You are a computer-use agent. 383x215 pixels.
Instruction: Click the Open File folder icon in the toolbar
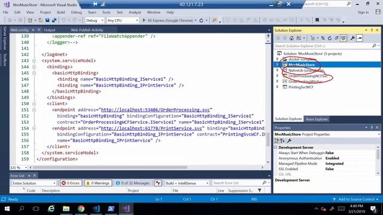pos(41,20)
